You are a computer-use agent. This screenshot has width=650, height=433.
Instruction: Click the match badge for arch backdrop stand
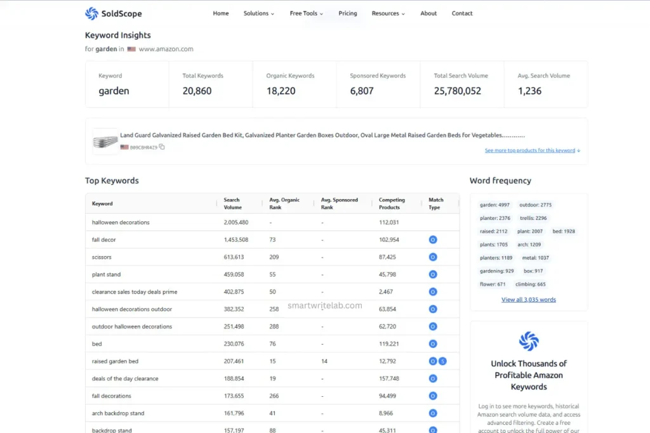tap(433, 413)
